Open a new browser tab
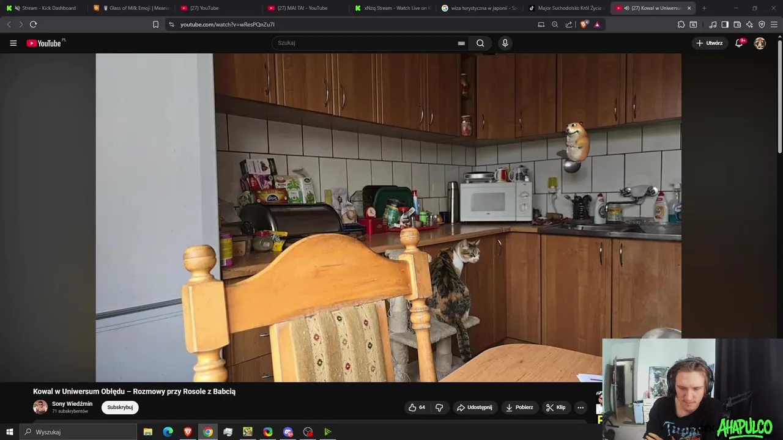 click(x=704, y=8)
